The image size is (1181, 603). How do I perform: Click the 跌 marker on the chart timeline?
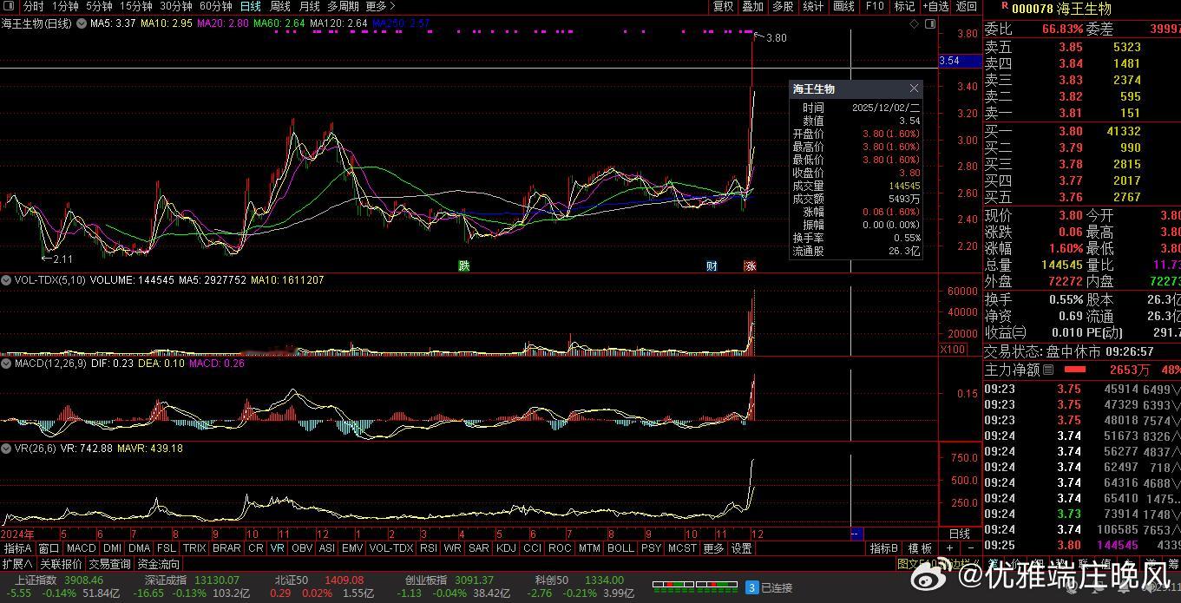tap(464, 265)
